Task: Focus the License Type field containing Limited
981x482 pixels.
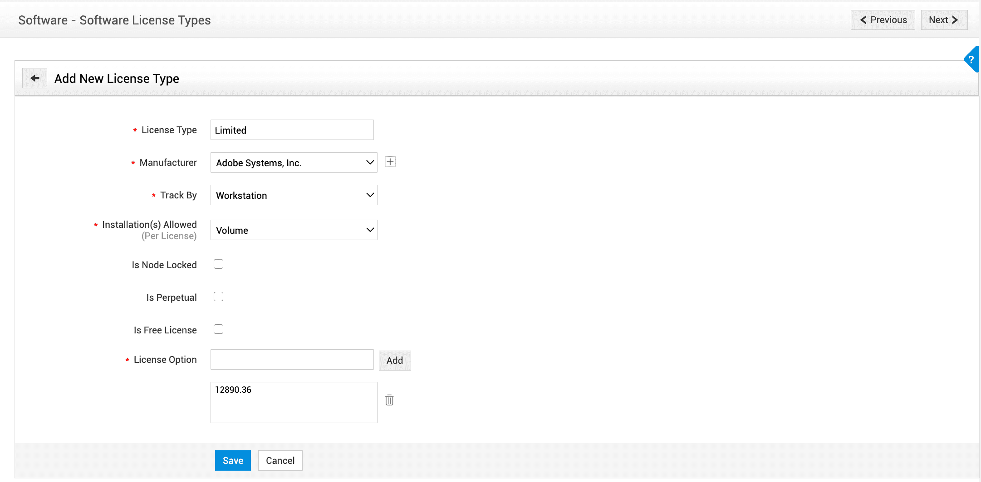Action: (292, 130)
